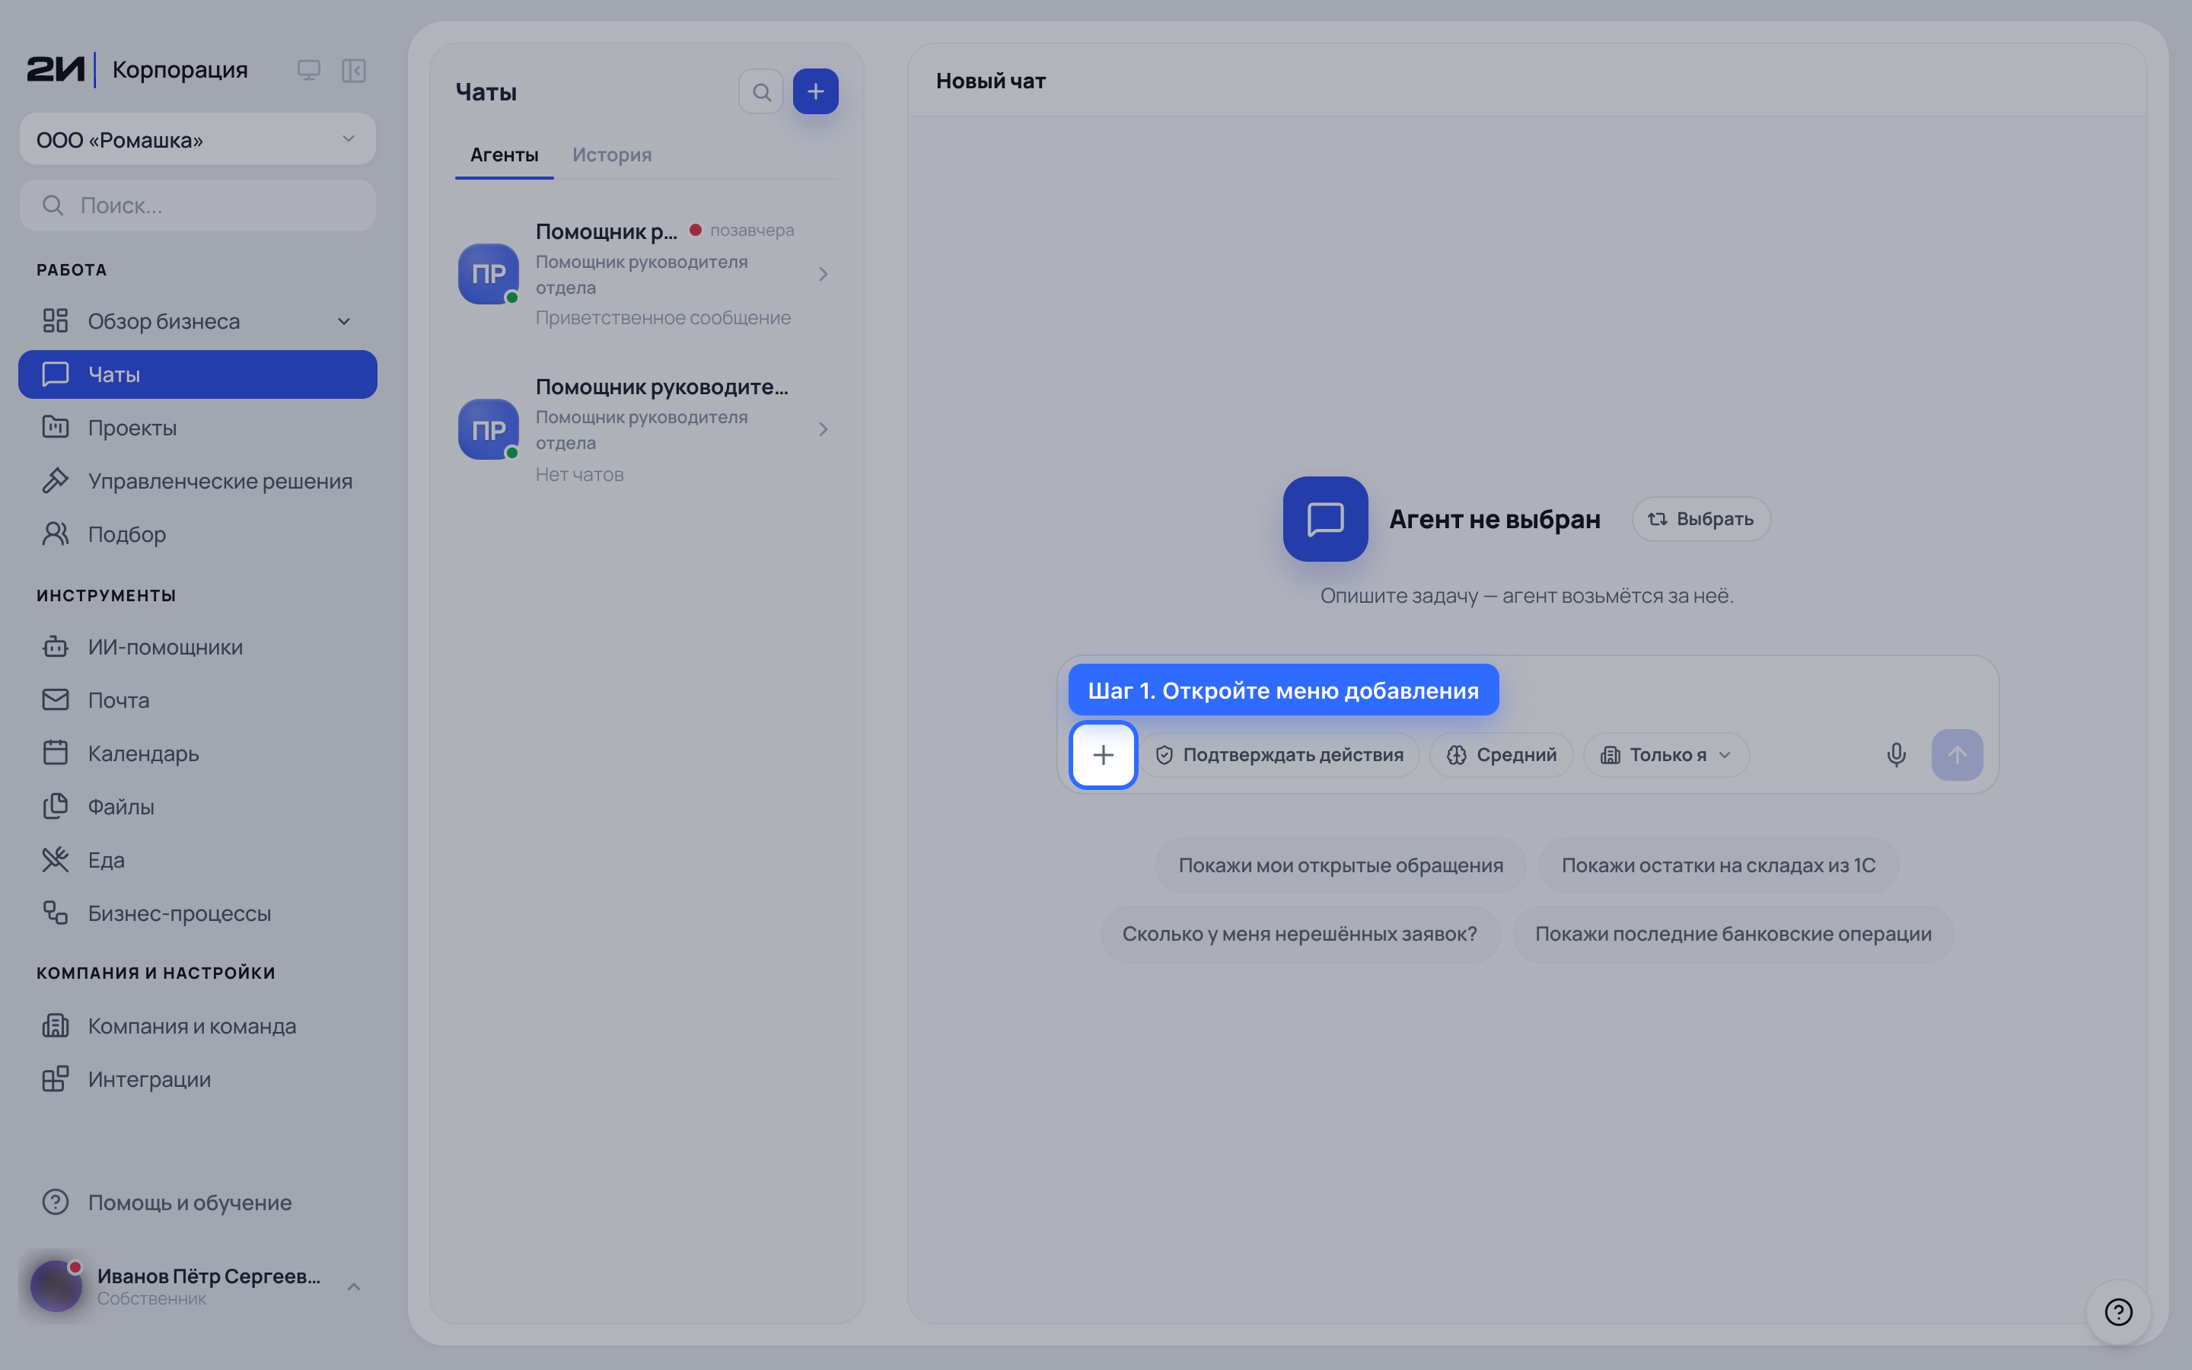Screen dimensions: 2192x1370
Task: Open Бизнес-процессы section
Action: coord(197,913)
